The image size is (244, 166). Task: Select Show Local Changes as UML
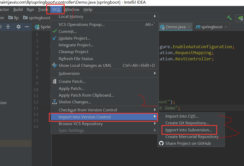(105, 65)
